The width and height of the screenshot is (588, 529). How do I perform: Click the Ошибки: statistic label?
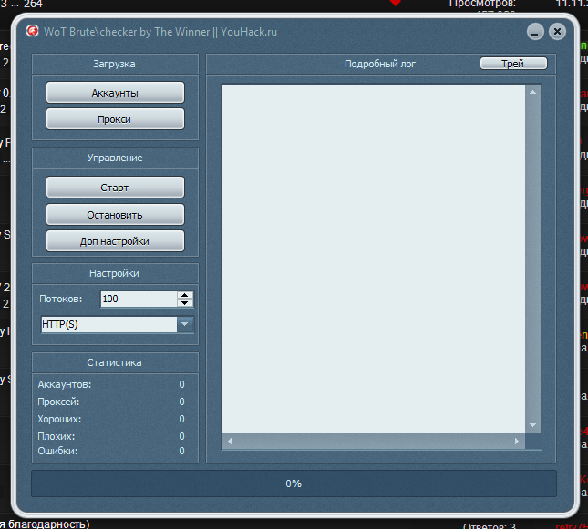click(57, 451)
